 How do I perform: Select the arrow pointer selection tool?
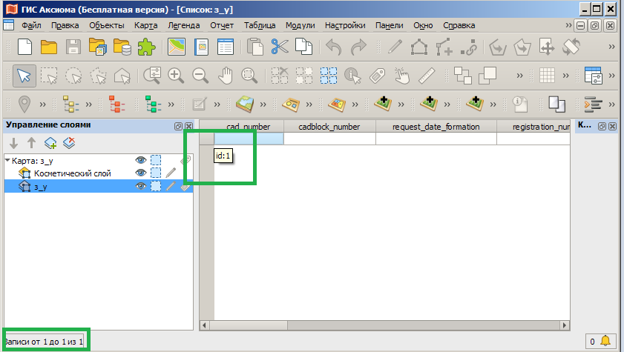click(x=24, y=75)
